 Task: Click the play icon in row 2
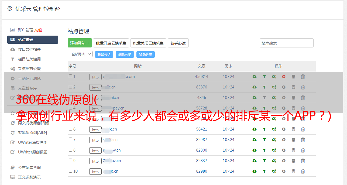pos(284,87)
